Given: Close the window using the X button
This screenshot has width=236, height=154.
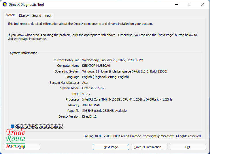Looking at the screenshot, I should pos(203,5).
